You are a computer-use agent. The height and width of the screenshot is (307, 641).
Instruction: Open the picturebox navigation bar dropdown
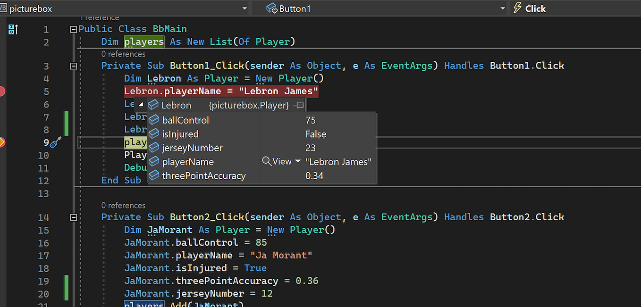pyautogui.click(x=245, y=8)
